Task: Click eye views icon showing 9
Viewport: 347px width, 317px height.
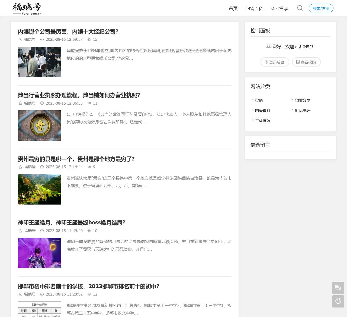Action: coord(89,167)
